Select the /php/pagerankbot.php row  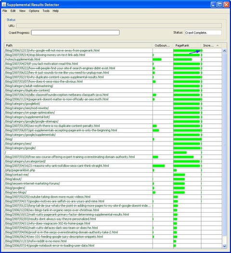[113, 170]
